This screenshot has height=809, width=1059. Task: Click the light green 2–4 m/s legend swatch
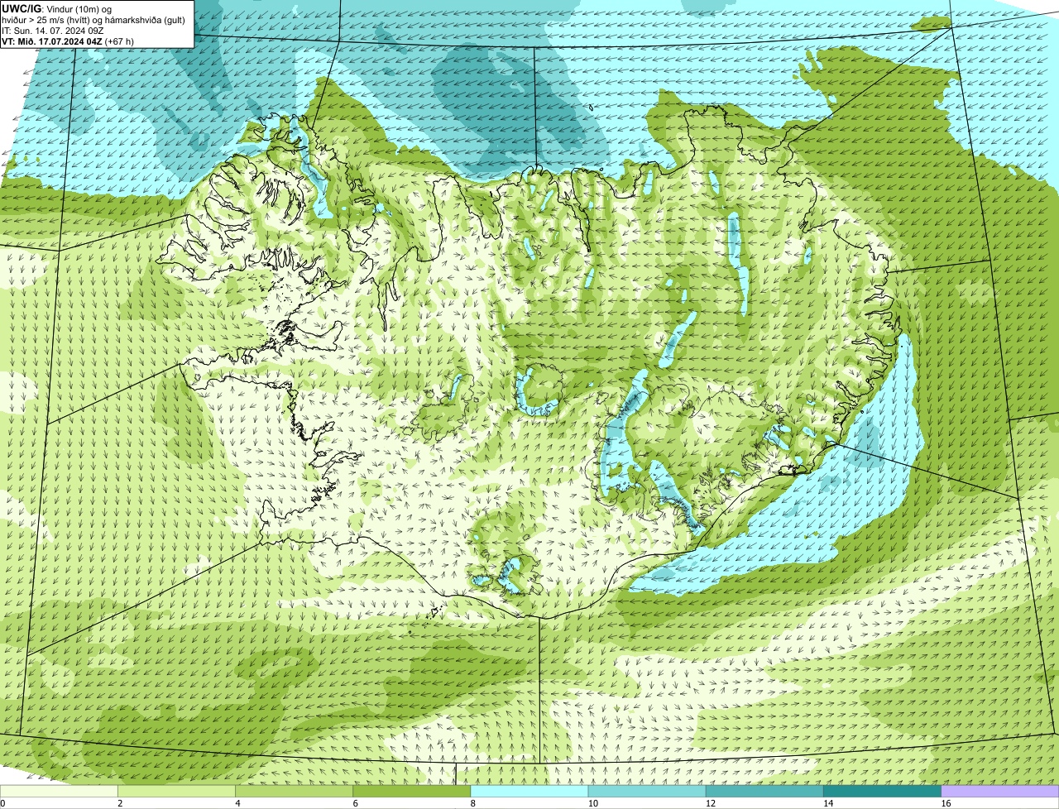[x=177, y=792]
